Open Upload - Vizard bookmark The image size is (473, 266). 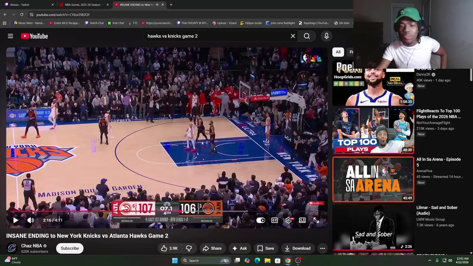[224, 23]
